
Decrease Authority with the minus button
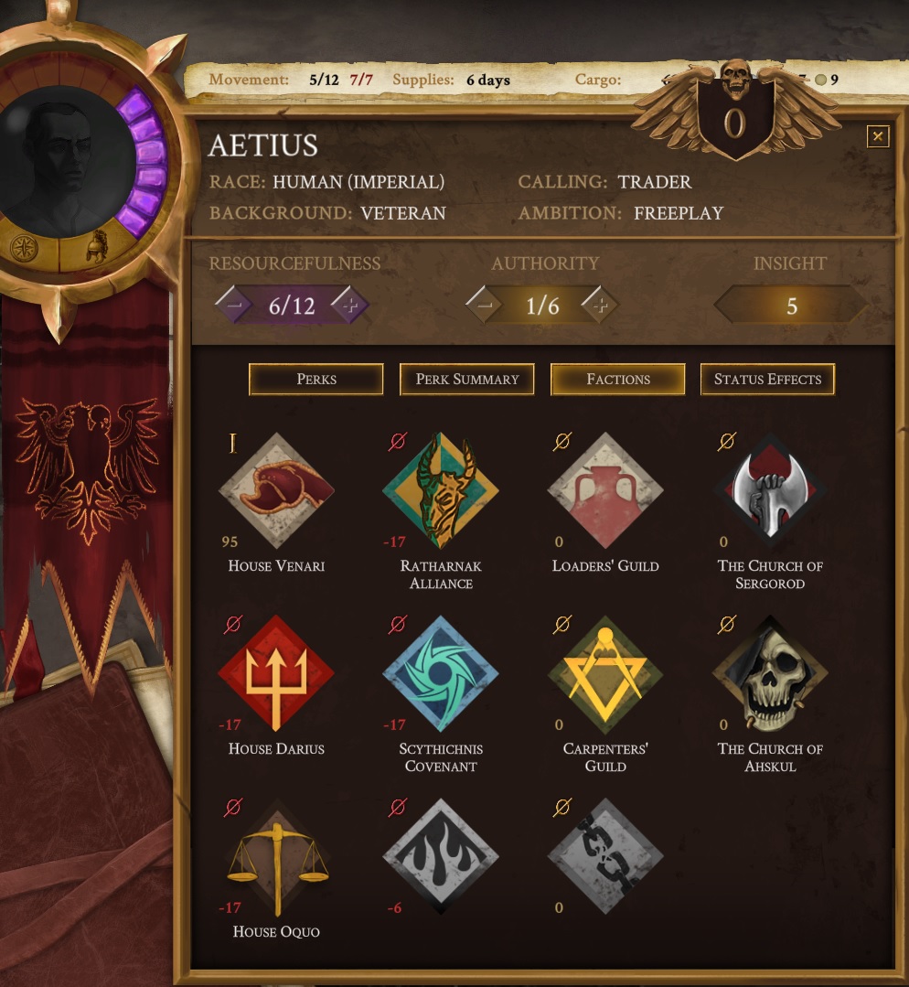(484, 305)
